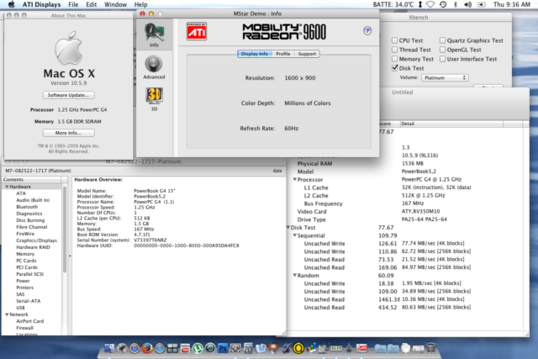Open the Trash in the Dock
The width and height of the screenshot is (538, 359).
pos(431,348)
